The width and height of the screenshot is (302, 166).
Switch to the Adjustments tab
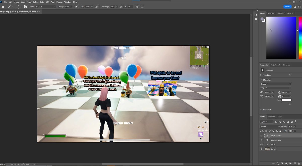tap(276, 65)
